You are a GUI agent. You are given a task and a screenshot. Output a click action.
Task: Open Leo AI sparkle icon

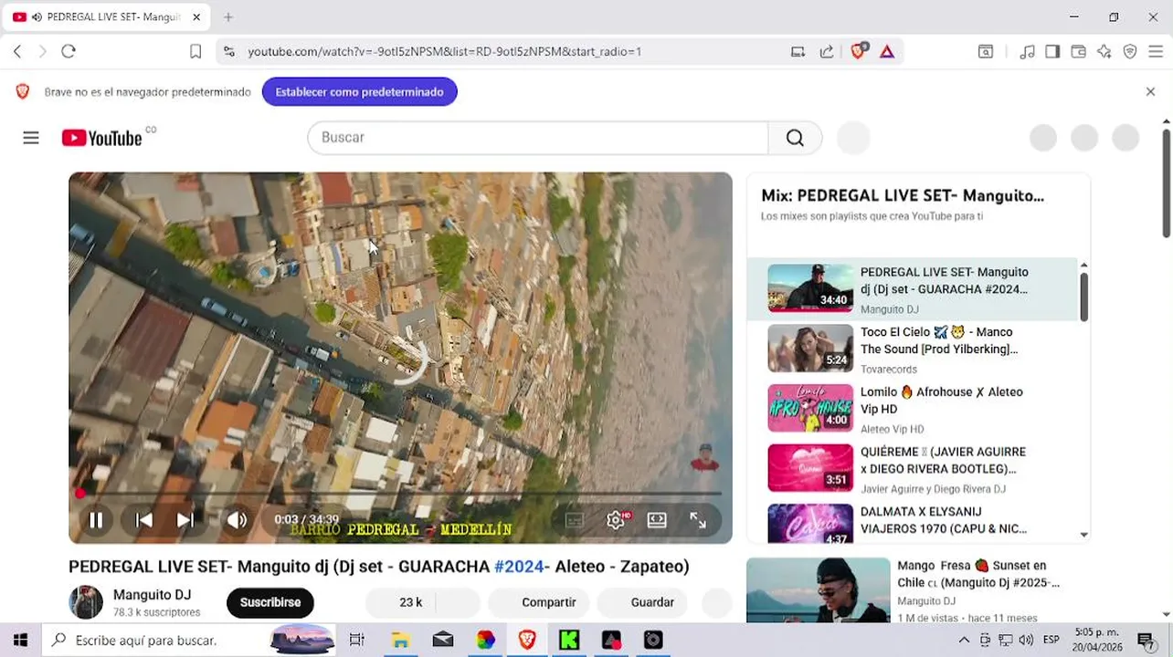tap(1104, 52)
